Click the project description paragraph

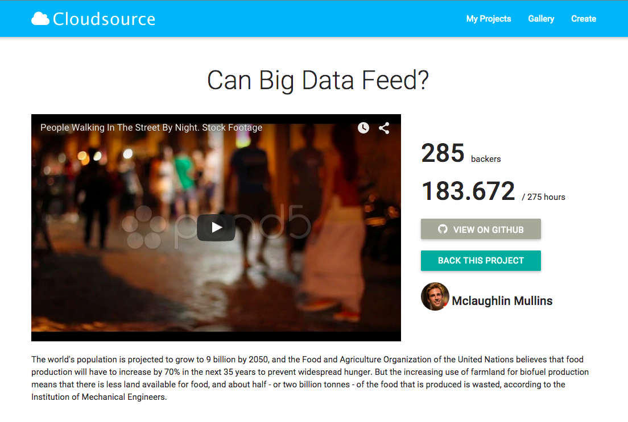[310, 378]
